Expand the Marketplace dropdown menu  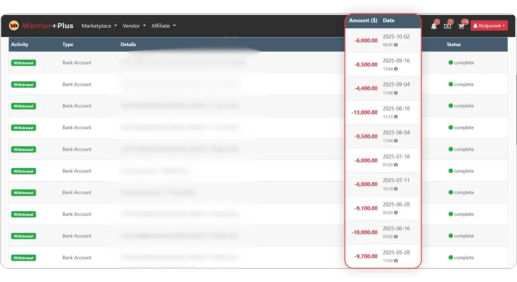pos(99,26)
